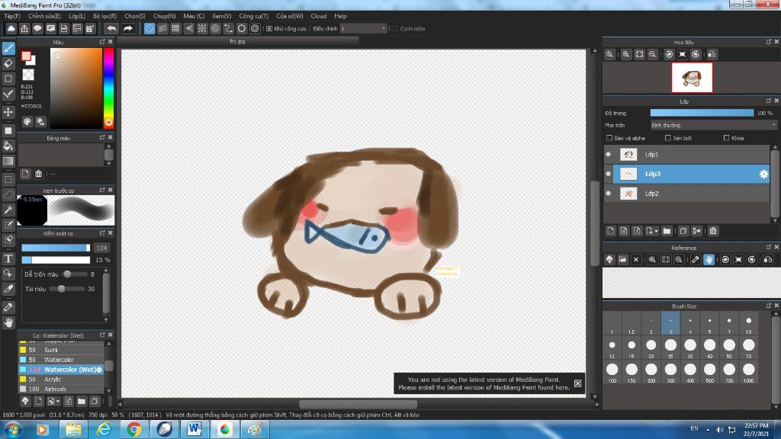Toggle Khử răng cưa anti-aliasing checkbox
This screenshot has height=439, width=781.
pos(269,29)
